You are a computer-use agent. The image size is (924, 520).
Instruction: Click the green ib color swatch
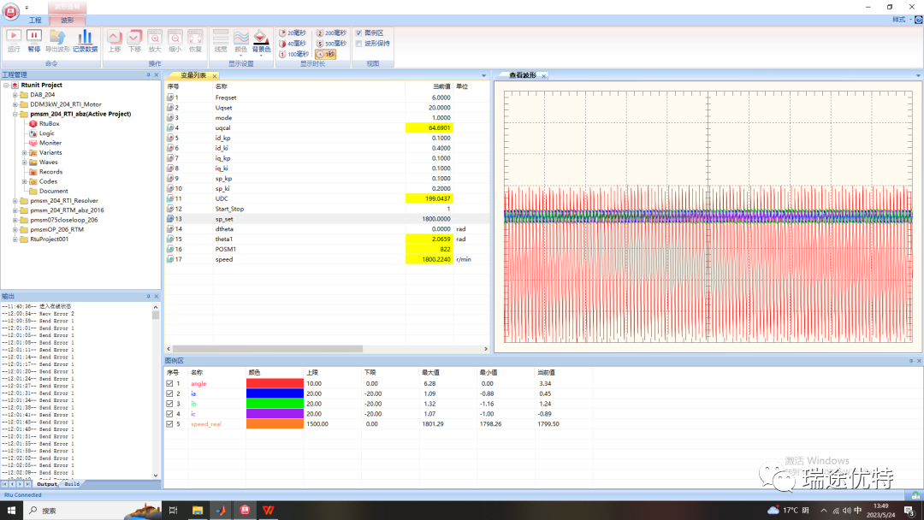pos(275,404)
